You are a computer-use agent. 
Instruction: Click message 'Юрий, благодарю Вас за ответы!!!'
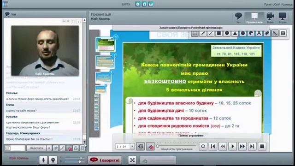29,139
